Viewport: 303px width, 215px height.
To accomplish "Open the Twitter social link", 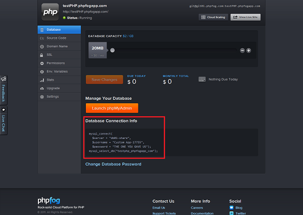I will point(240,213).
